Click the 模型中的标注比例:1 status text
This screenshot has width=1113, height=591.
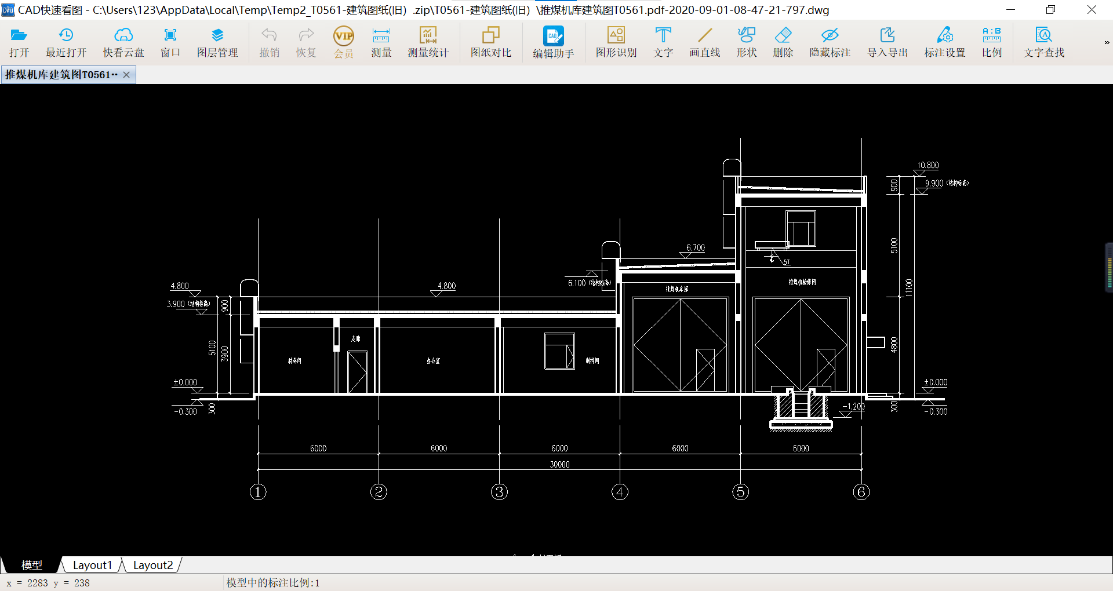tap(272, 583)
